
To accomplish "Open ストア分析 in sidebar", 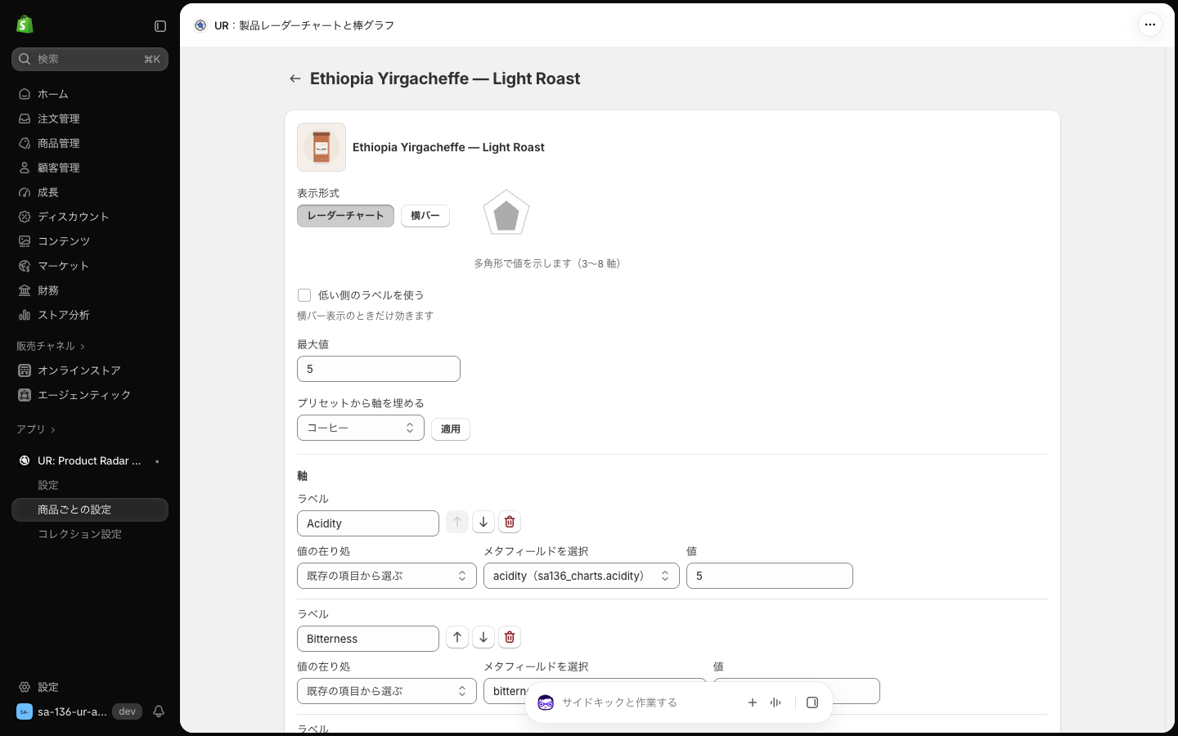I will [x=90, y=315].
